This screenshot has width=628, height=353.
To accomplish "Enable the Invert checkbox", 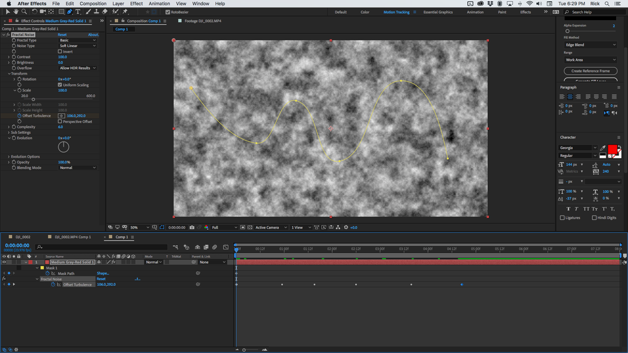I will [60, 52].
